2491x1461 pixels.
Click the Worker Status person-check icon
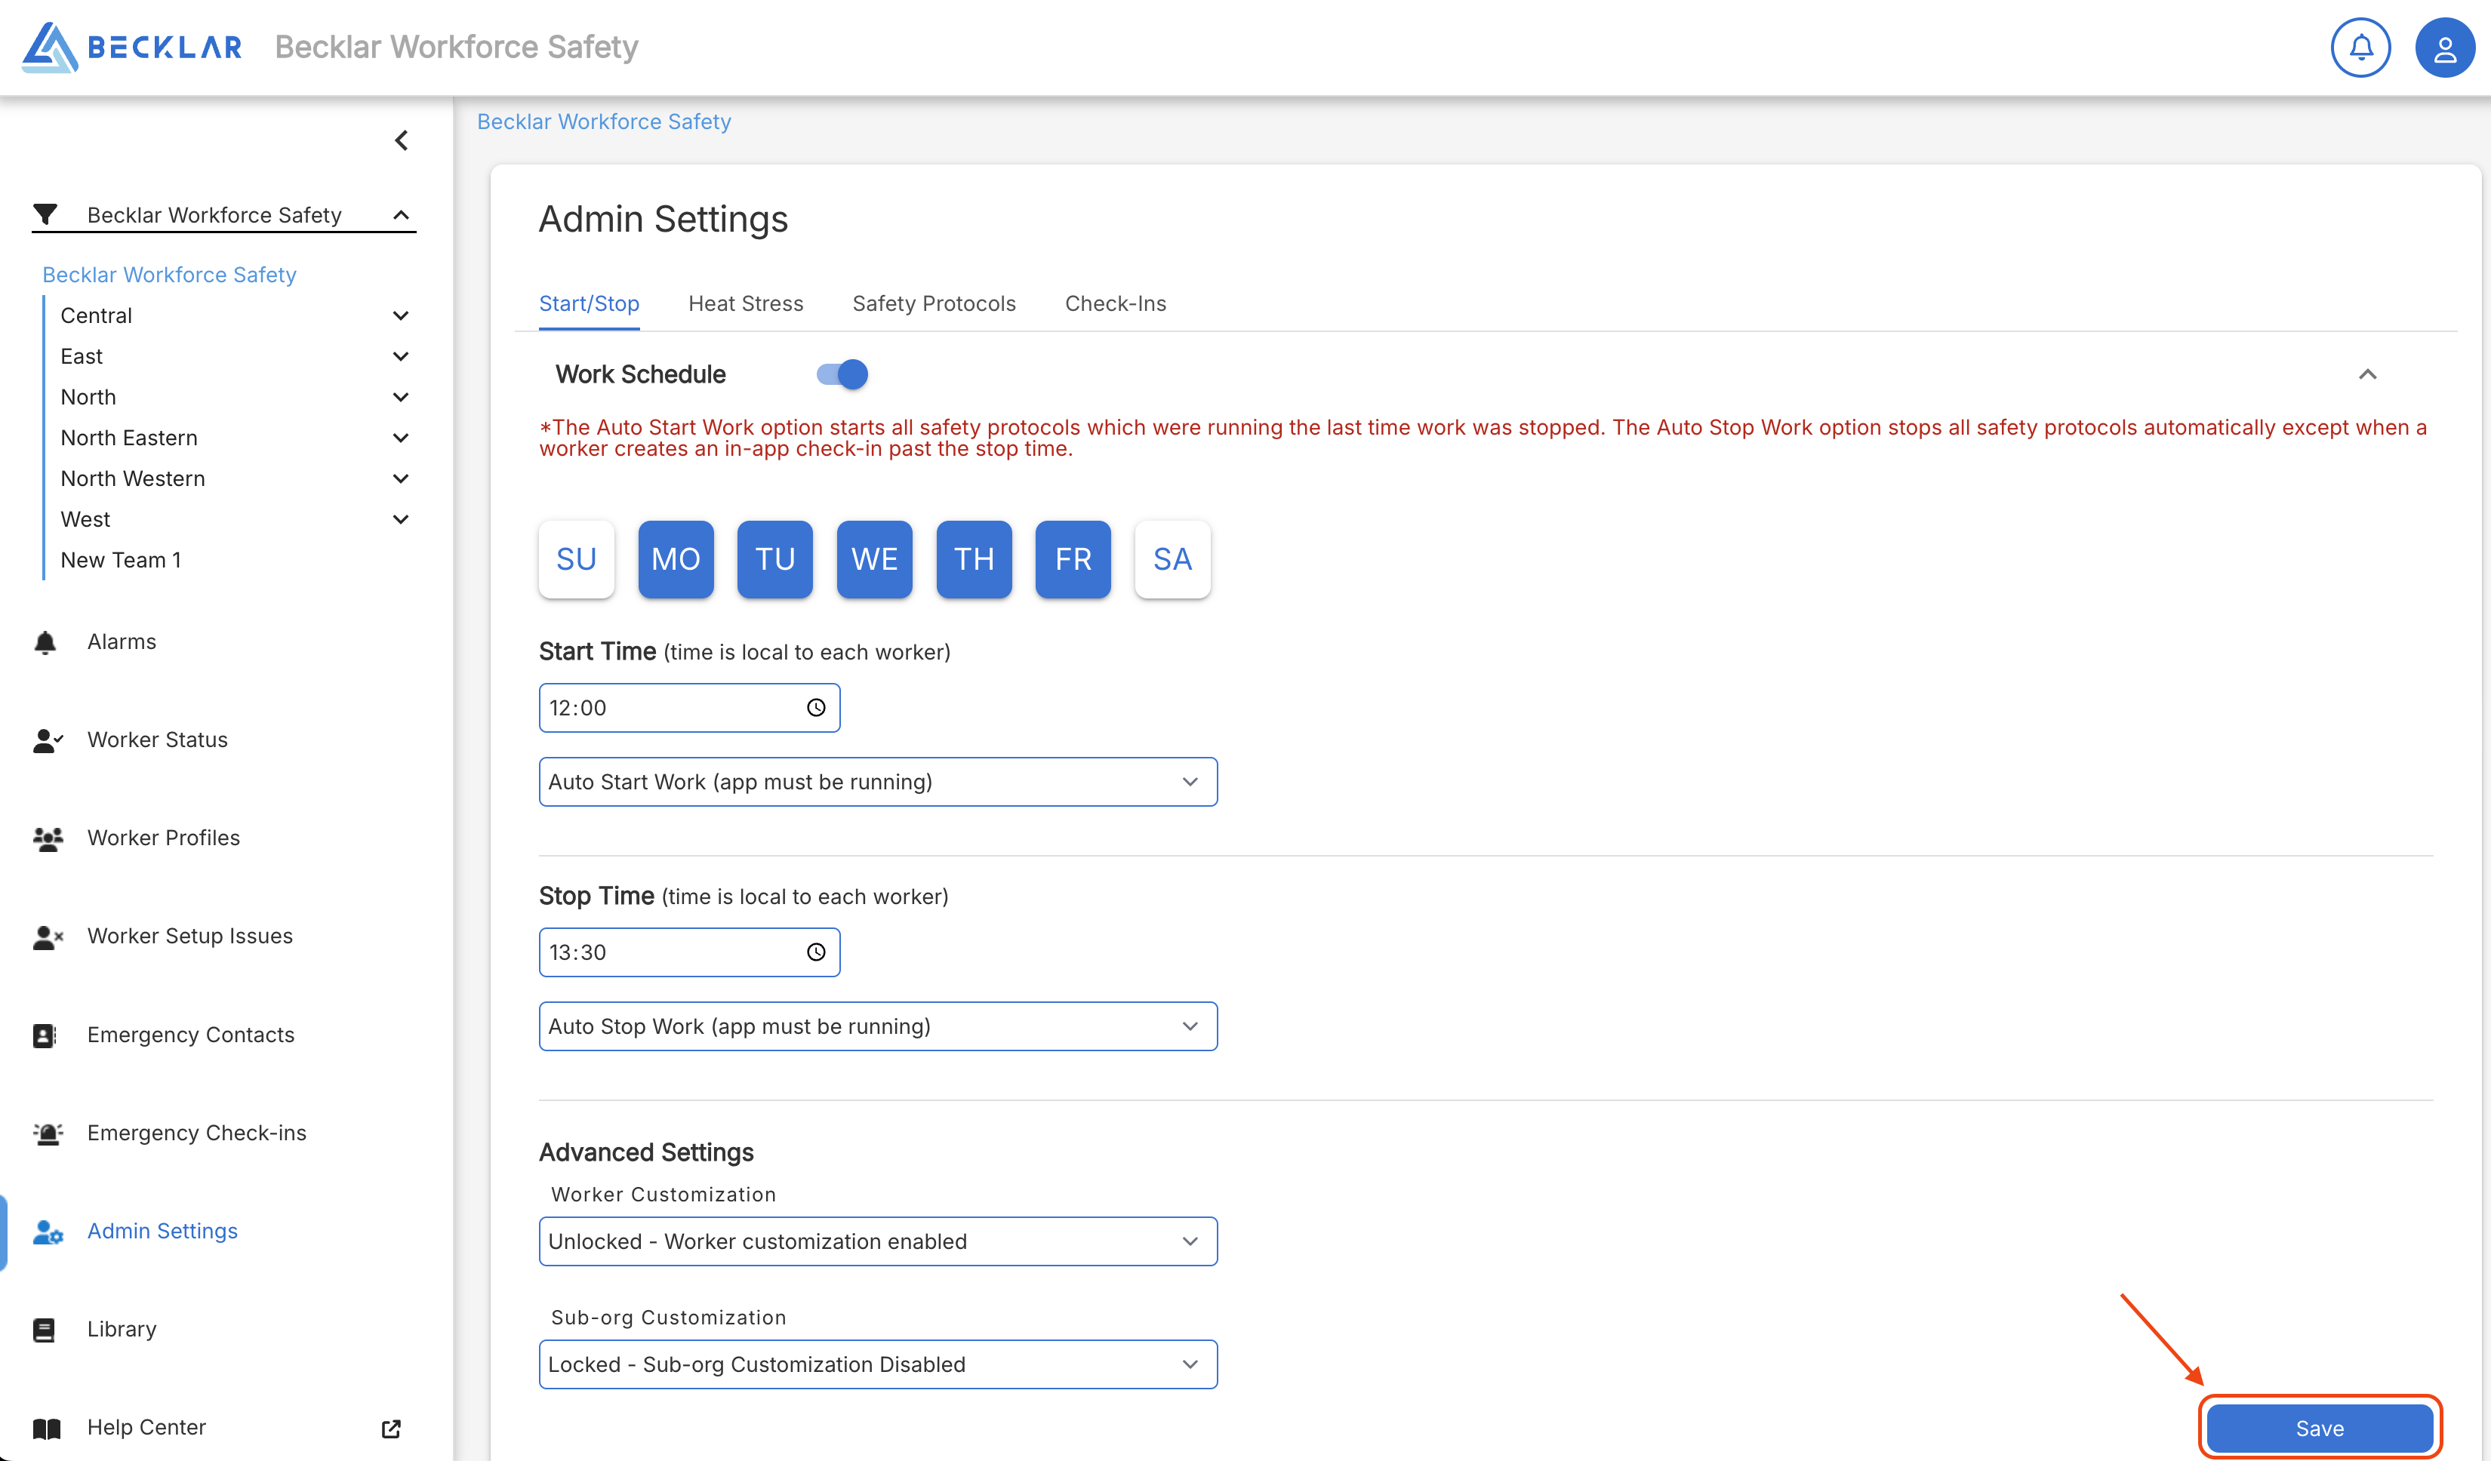(48, 740)
